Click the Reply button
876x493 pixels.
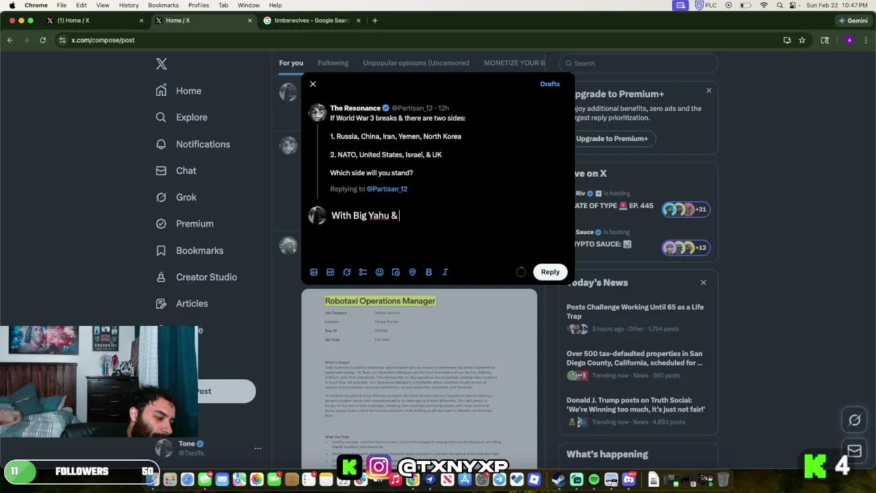[550, 272]
